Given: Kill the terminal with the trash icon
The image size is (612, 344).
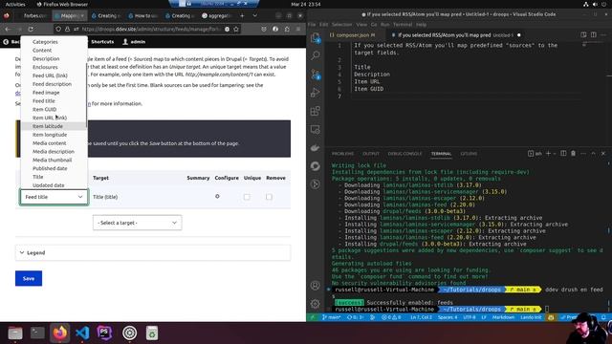Looking at the screenshot, I should coord(573,154).
